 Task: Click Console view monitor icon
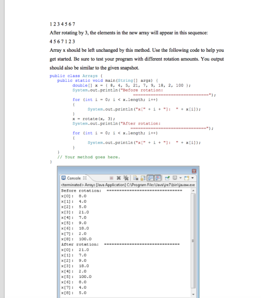63,178
